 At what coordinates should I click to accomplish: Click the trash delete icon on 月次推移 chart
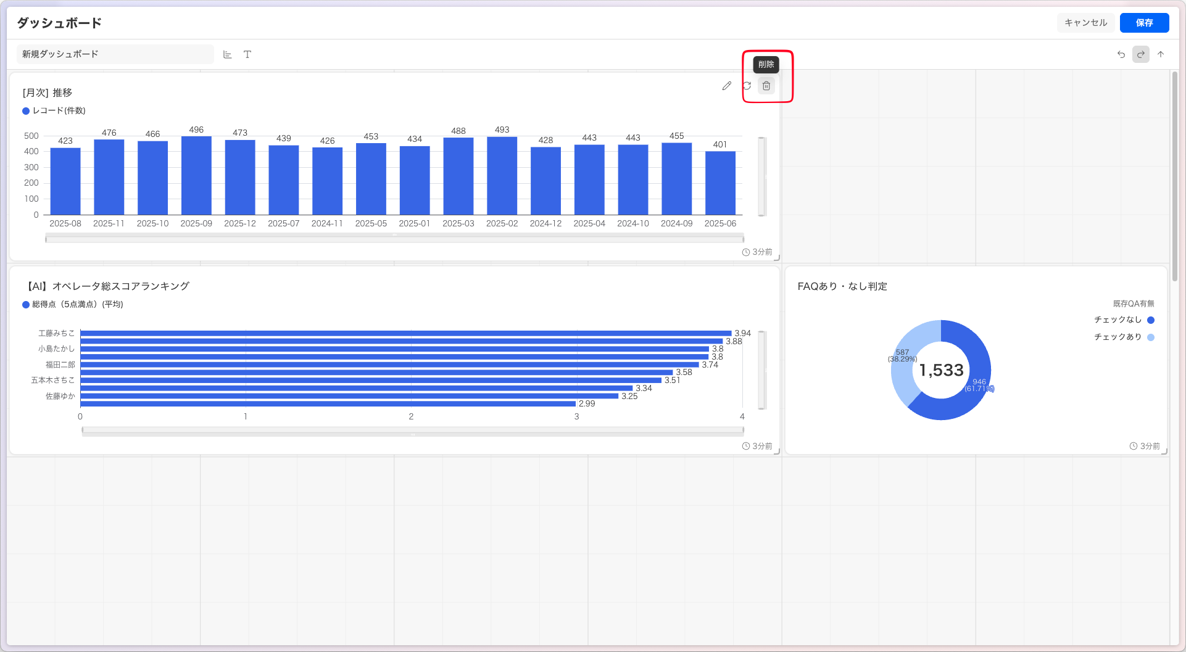tap(766, 86)
